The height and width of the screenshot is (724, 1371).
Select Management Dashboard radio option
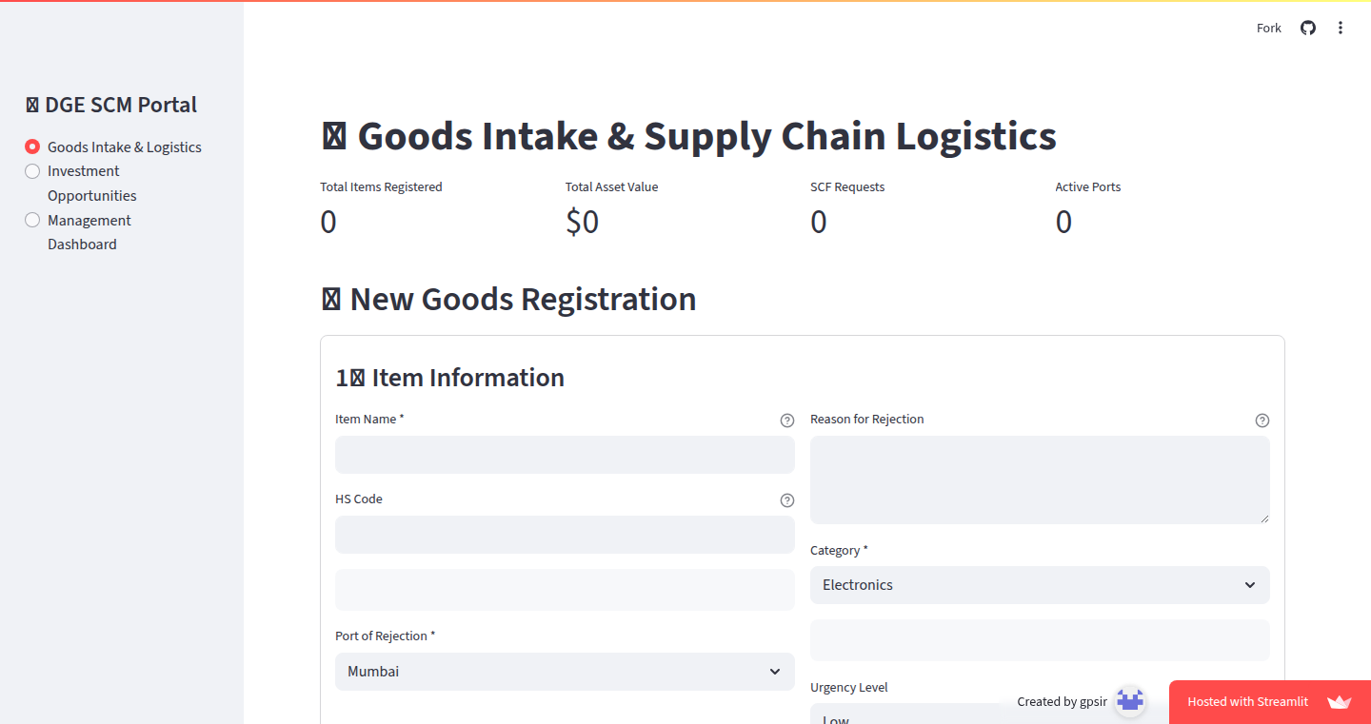[32, 220]
